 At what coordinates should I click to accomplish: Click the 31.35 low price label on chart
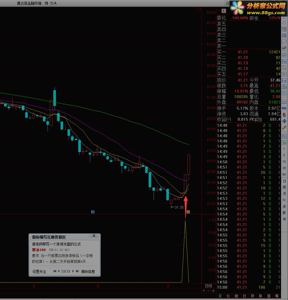click(x=179, y=207)
